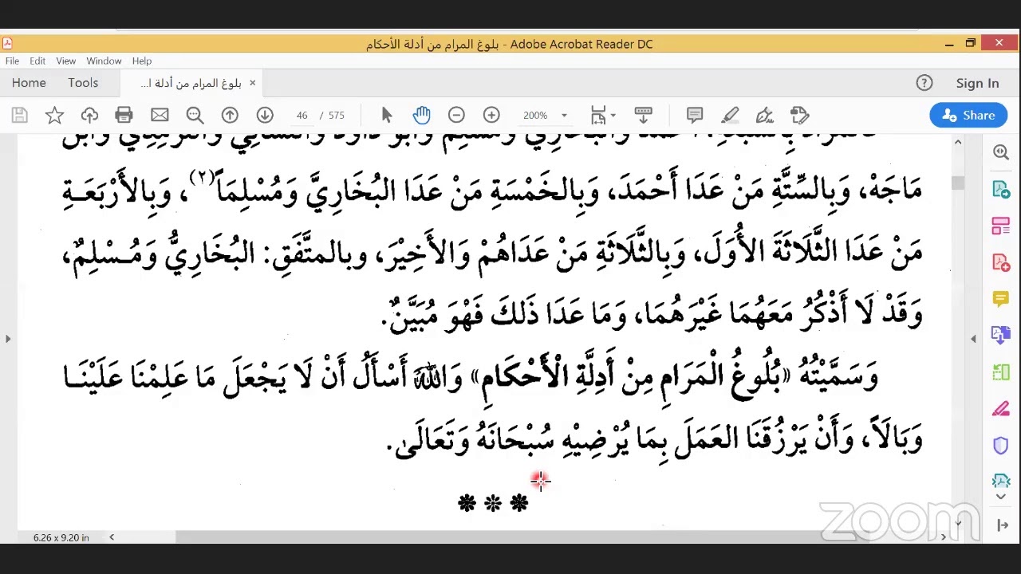
Task: Open Combine Files tool in right pane
Action: (1001, 336)
